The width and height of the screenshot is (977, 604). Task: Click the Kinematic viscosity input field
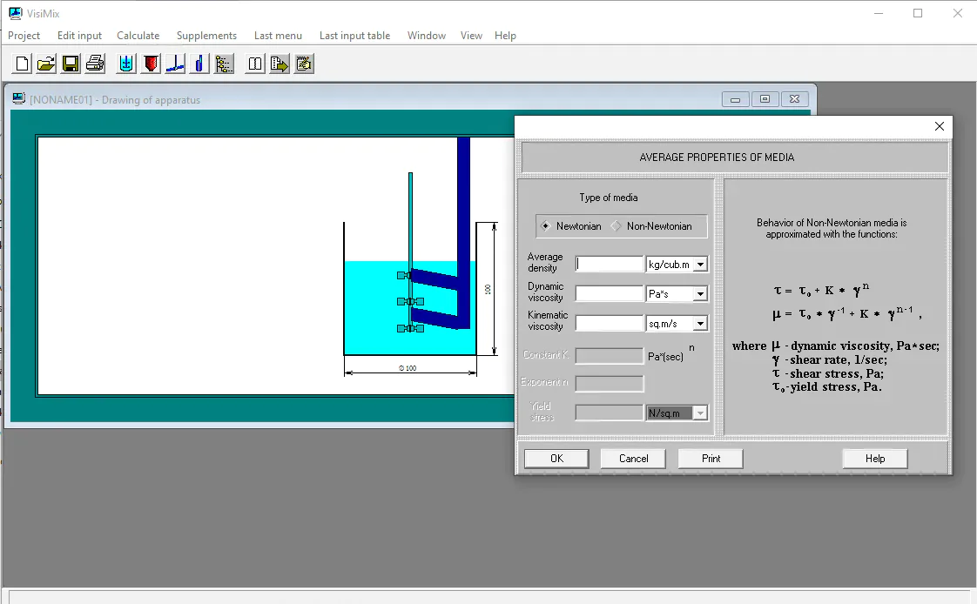[609, 323]
